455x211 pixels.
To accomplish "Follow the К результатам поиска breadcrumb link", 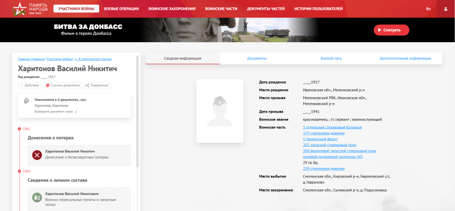I will pyautogui.click(x=93, y=59).
